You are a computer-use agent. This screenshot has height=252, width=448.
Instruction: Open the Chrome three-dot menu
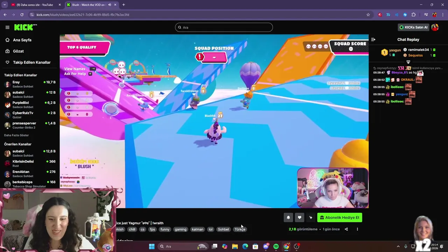tap(443, 15)
